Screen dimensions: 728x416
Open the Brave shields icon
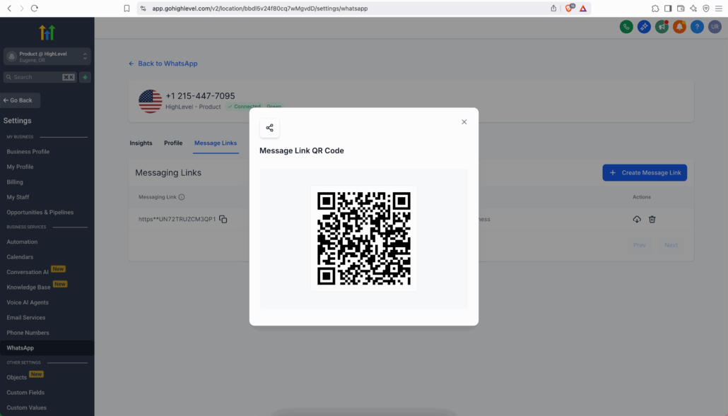(x=569, y=8)
